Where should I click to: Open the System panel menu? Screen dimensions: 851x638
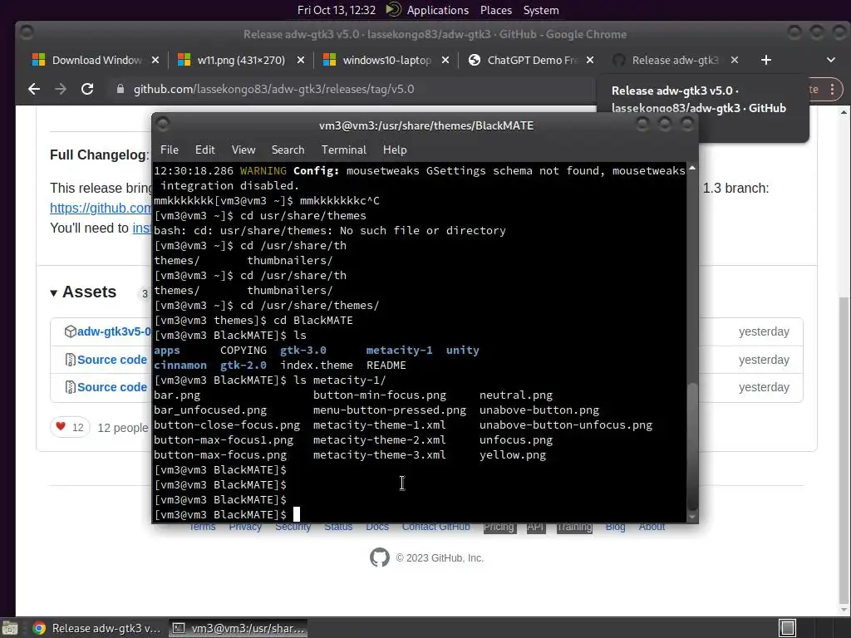[540, 10]
